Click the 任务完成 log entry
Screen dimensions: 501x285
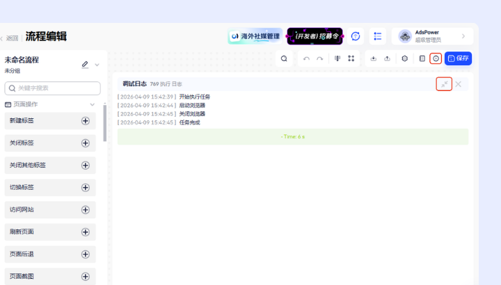coord(189,122)
